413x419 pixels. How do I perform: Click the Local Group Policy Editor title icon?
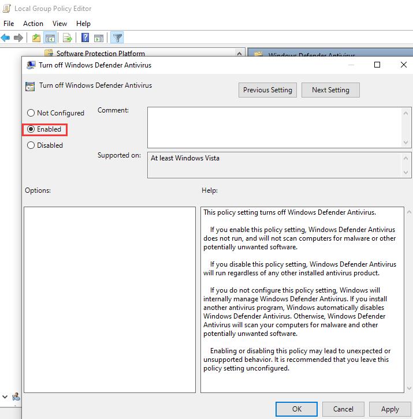pyautogui.click(x=6, y=9)
